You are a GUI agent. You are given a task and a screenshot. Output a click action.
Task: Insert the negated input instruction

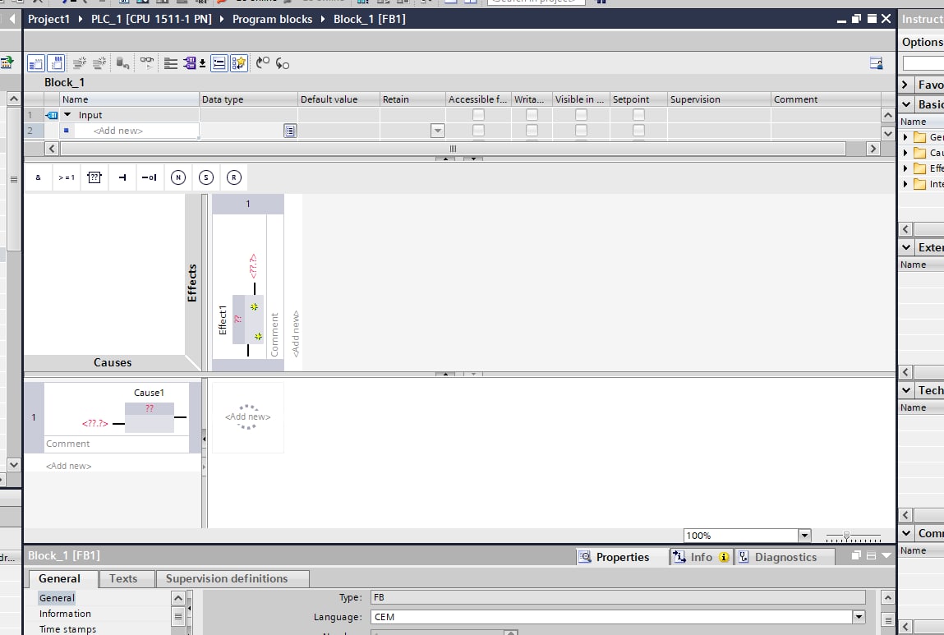click(x=150, y=177)
